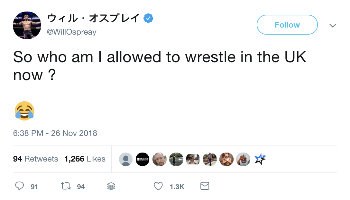
Task: Click the crying laughing emoji
Action: coord(24,111)
